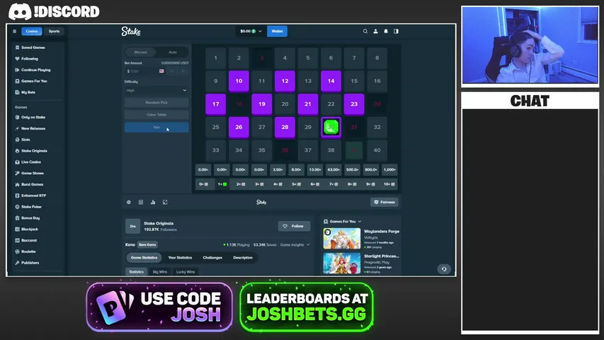The image size is (604, 340).
Task: Search Stake with the magnifier icon
Action: point(365,31)
